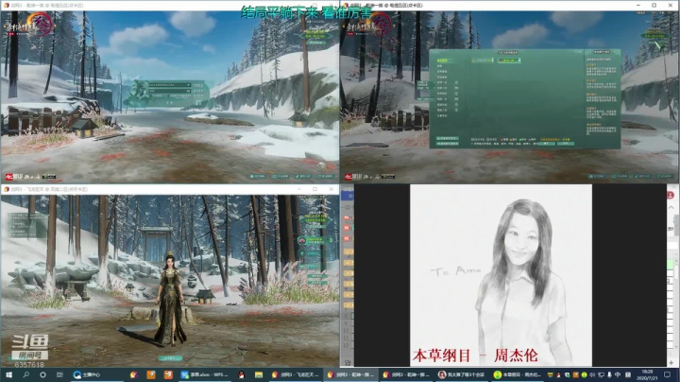Viewport: 680px width, 382px height.
Task: Open the 我太敢了等3个会话 chat taskbar item
Action: tap(462, 374)
